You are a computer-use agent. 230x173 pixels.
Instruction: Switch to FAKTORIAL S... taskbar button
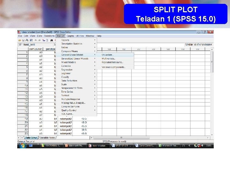(52, 145)
